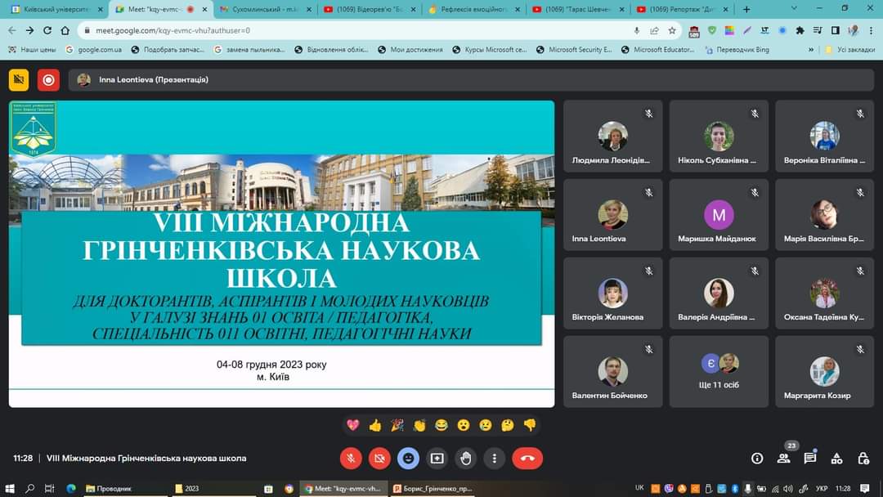The width and height of the screenshot is (883, 497).
Task: Raise hand in the meeting
Action: 466,459
